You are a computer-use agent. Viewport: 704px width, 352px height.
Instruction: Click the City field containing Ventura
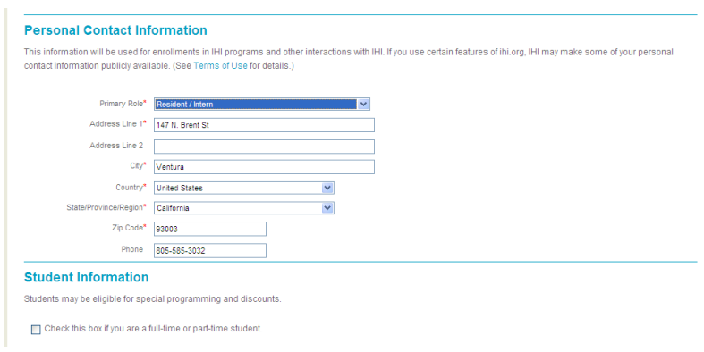coord(264,167)
